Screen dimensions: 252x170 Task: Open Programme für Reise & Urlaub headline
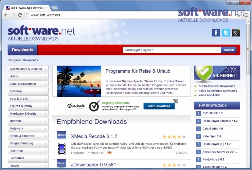(x=138, y=71)
